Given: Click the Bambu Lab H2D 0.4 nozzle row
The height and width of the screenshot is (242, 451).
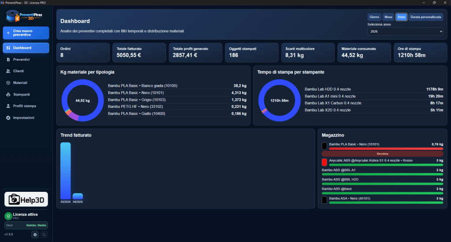Looking at the screenshot, I should click(374, 89).
